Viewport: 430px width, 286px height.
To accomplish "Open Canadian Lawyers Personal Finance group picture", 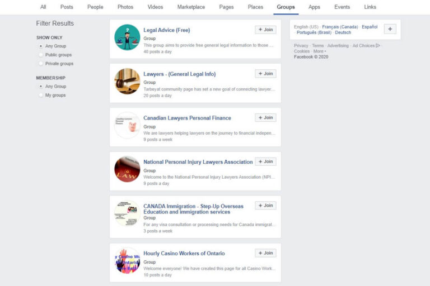I will pos(127,125).
